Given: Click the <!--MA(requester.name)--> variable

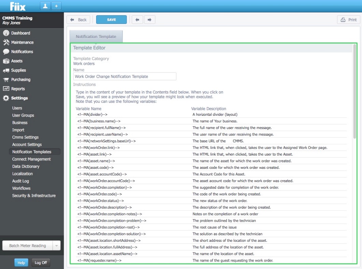Looking at the screenshot, I should (100, 260).
